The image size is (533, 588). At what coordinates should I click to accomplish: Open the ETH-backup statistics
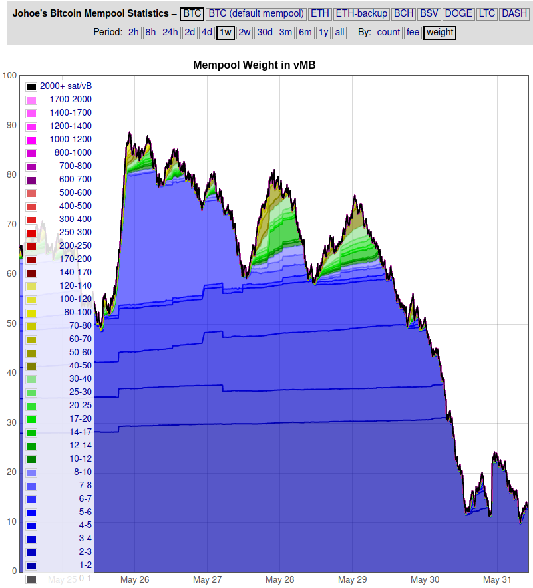coord(361,14)
